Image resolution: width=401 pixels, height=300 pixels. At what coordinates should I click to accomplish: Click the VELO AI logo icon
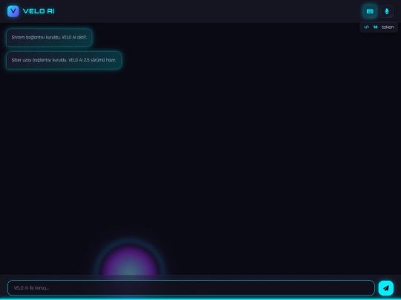click(13, 11)
